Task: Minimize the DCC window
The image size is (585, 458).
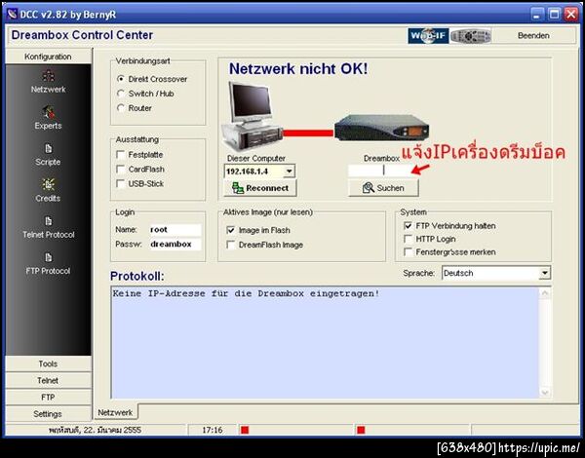Action: pos(537,15)
